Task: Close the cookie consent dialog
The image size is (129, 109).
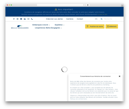Action: (x=119, y=76)
